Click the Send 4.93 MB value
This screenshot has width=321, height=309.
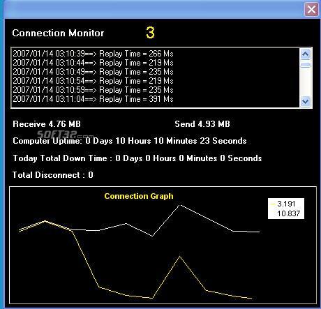[x=202, y=124]
